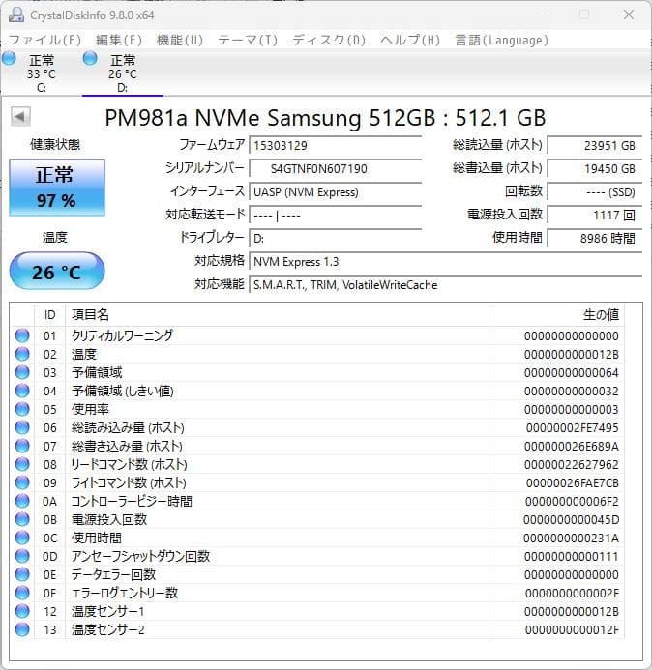This screenshot has height=670, width=652.
Task: Click raw value 000000000012F of 温度センサー2
Action: [572, 629]
